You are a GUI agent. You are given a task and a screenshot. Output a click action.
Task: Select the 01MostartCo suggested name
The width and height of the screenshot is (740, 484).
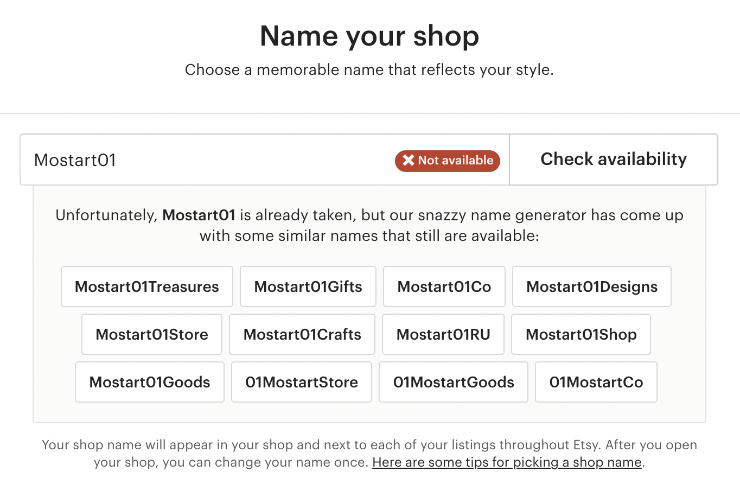(x=596, y=382)
